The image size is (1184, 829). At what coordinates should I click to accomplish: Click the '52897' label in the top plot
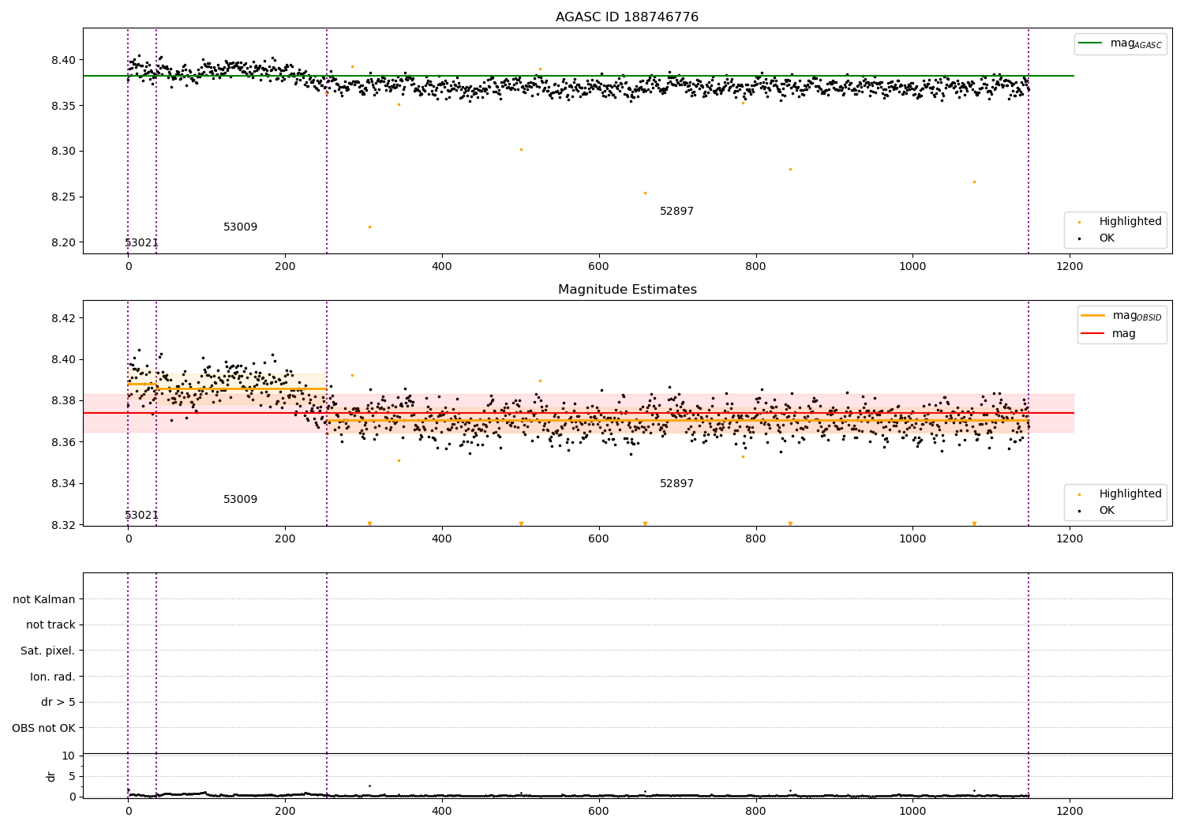[677, 212]
